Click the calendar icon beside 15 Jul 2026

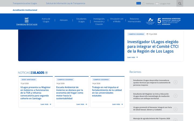pyautogui.click(x=147, y=34)
